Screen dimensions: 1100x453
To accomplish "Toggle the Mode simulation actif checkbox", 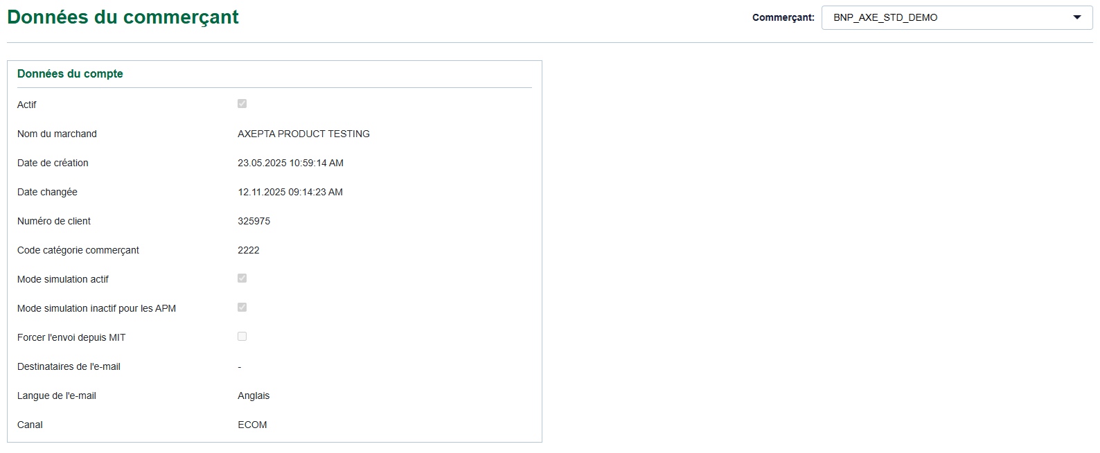I will [242, 278].
